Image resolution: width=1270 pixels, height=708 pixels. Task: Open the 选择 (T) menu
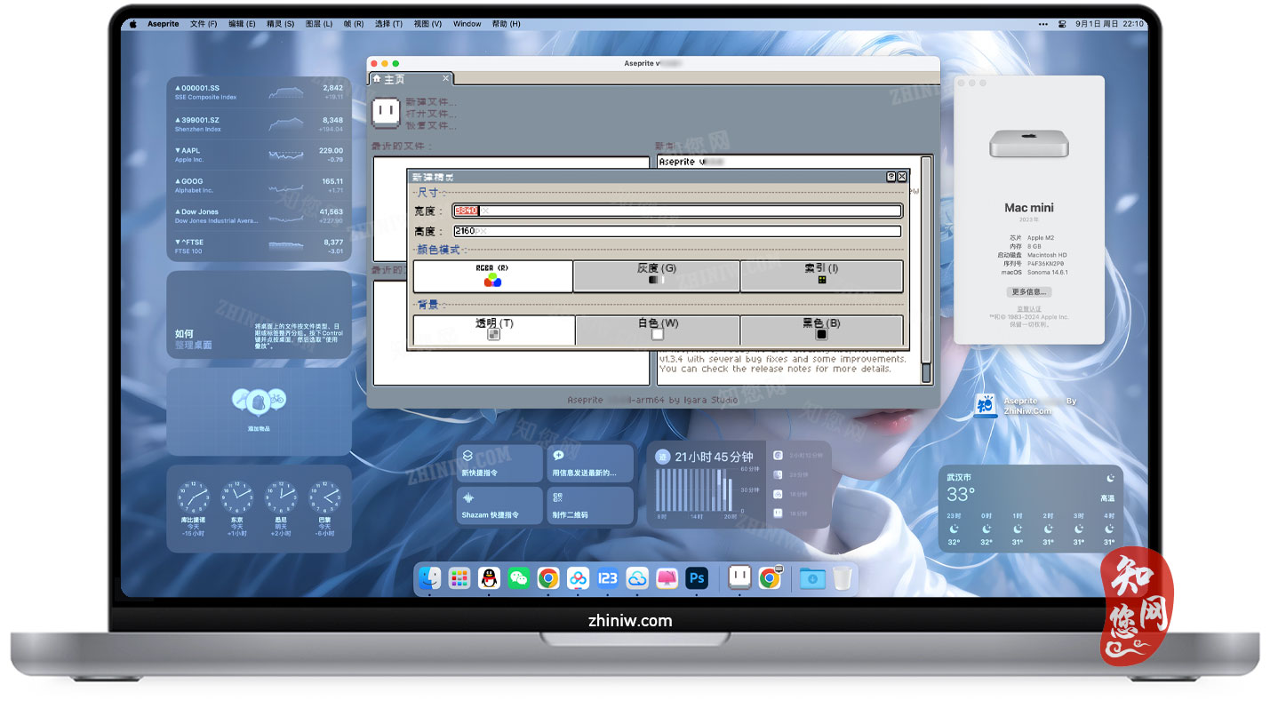388,24
